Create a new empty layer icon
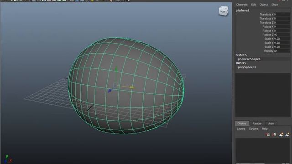The height and width of the screenshot is (164, 292). (x=281, y=135)
